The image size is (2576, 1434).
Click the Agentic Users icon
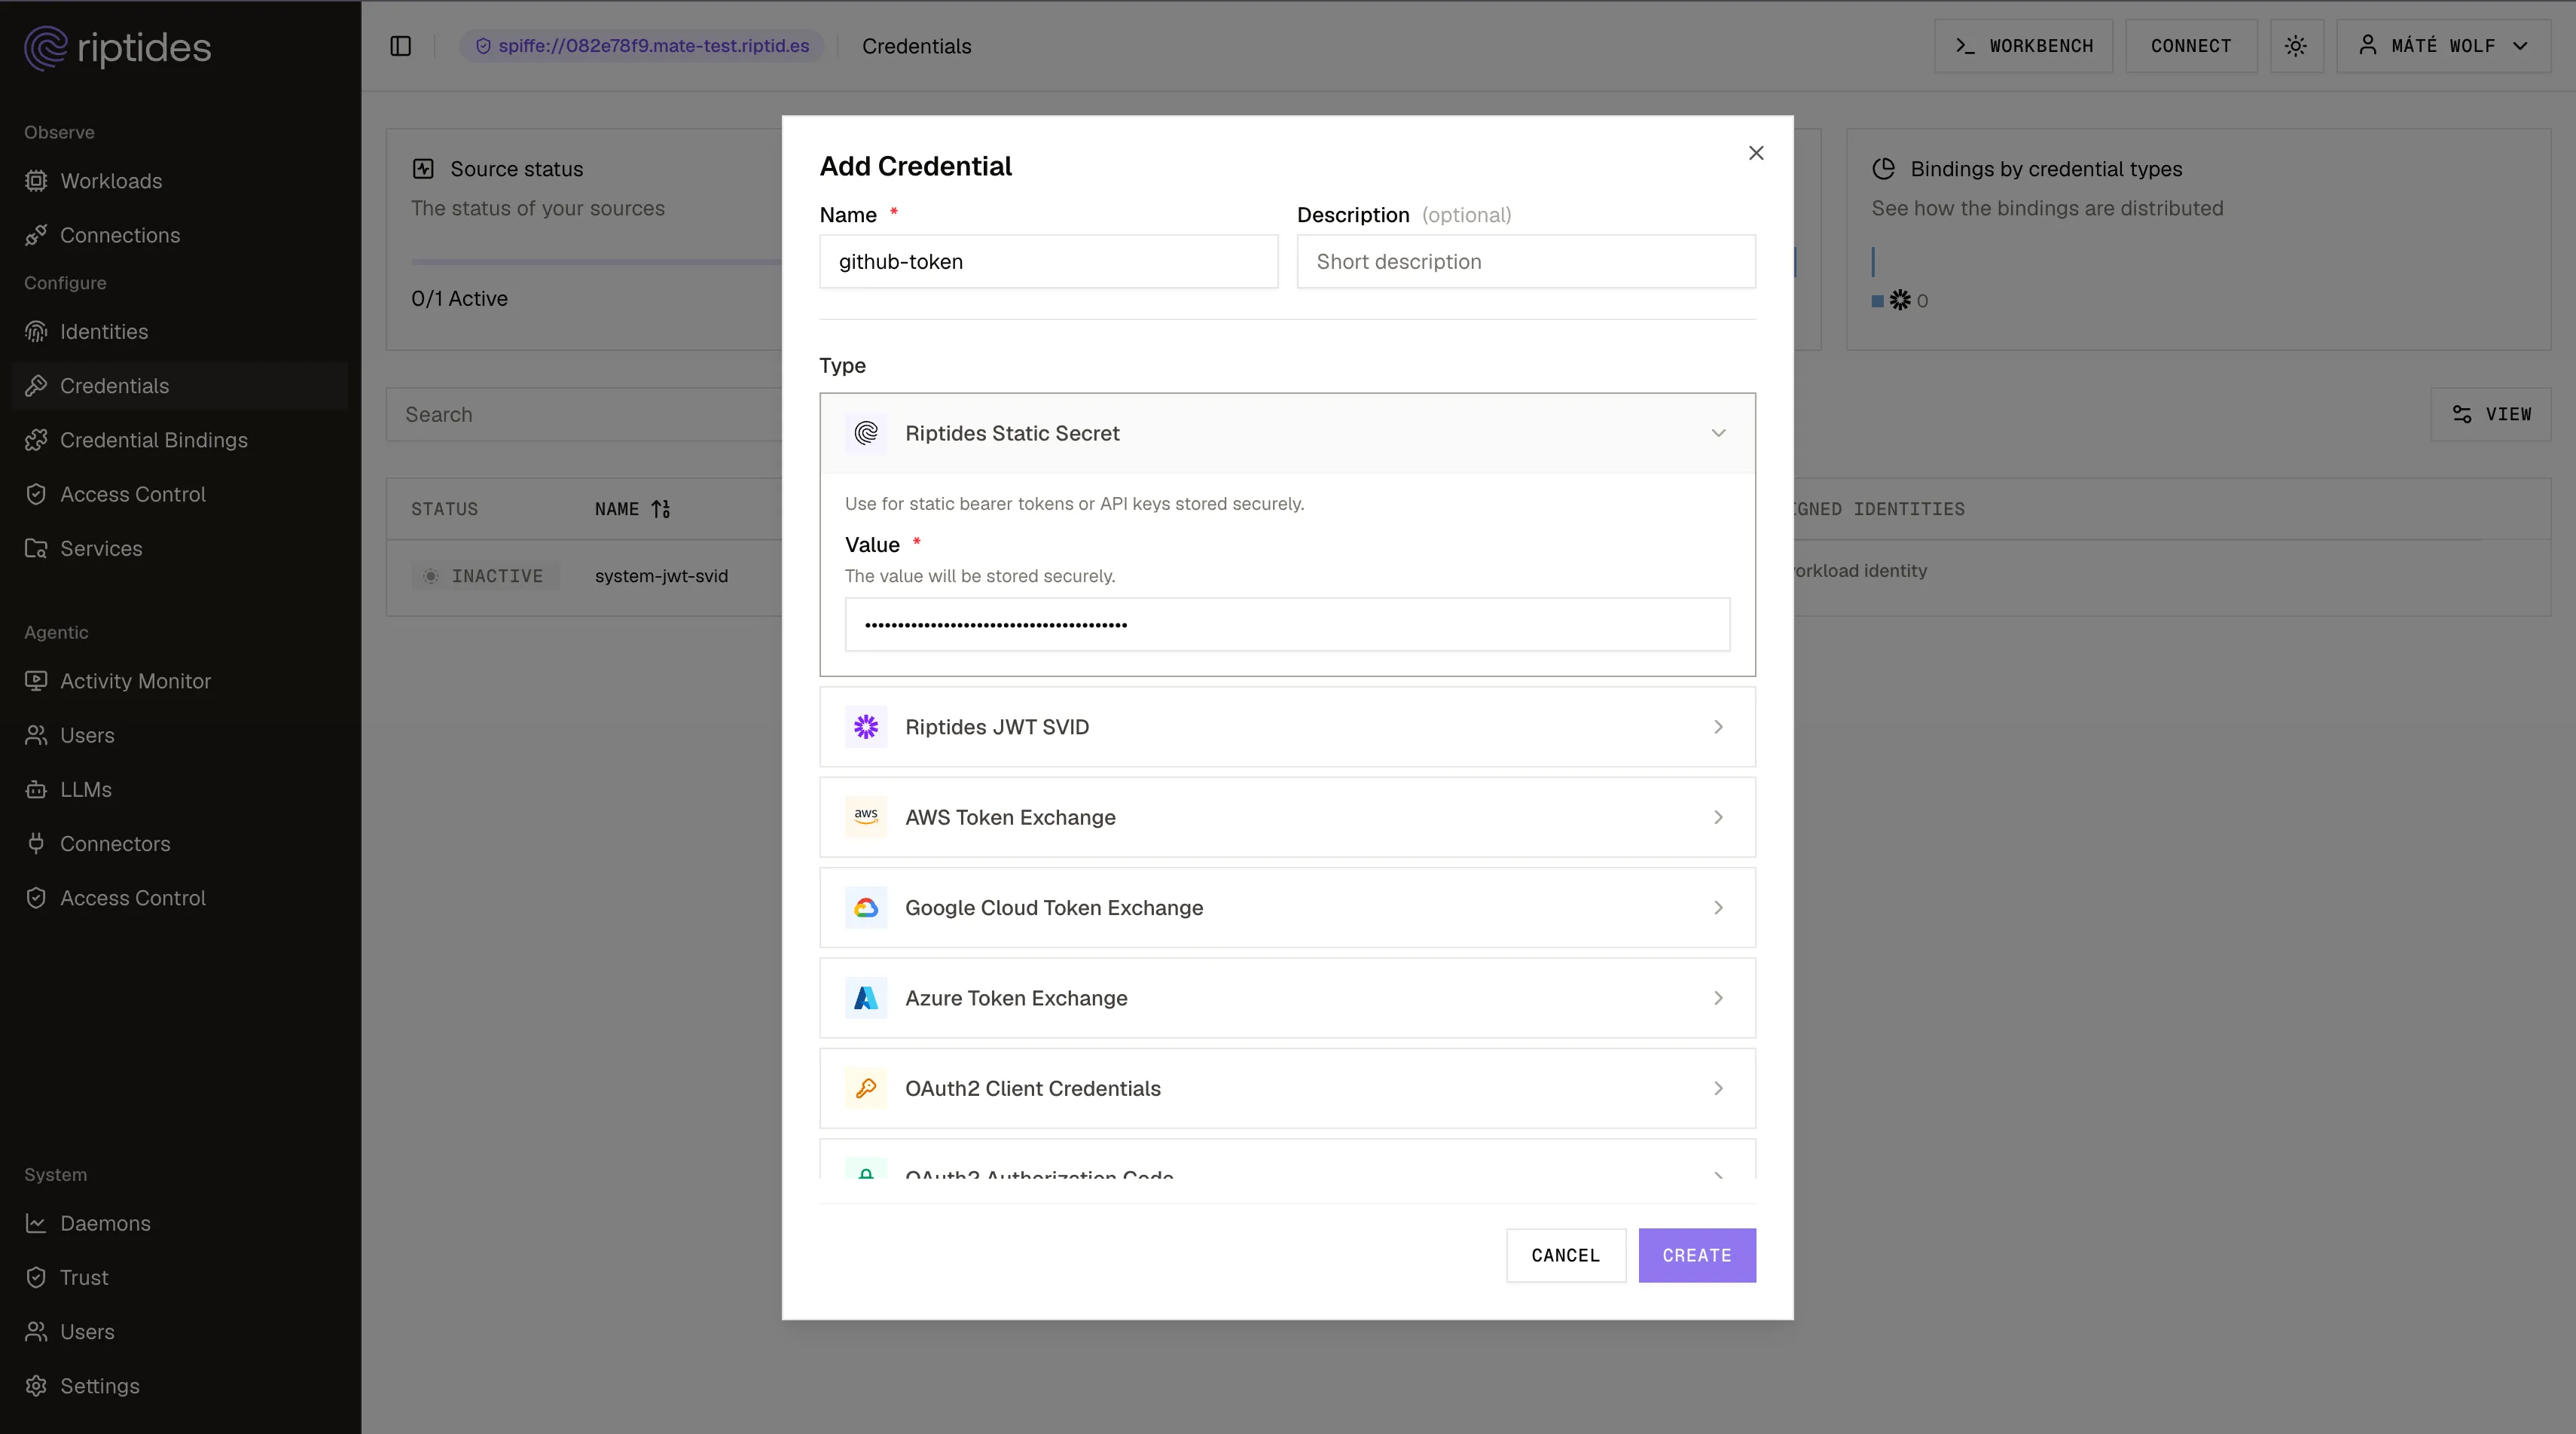36,735
